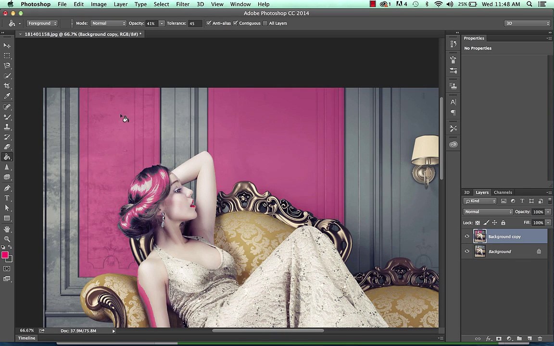Swap foreground and background colors
The image size is (554, 346).
(x=10, y=247)
